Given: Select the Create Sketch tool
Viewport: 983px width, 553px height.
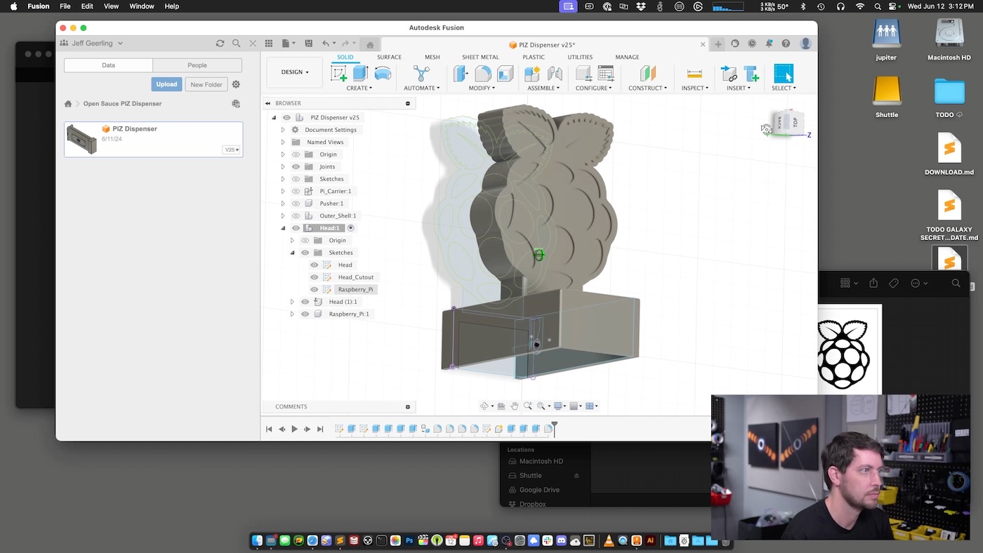Looking at the screenshot, I should [x=338, y=73].
